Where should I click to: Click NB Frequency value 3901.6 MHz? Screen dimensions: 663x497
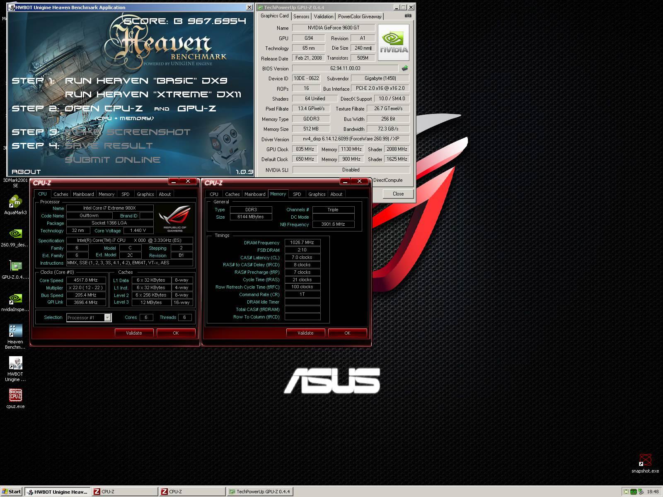click(333, 224)
